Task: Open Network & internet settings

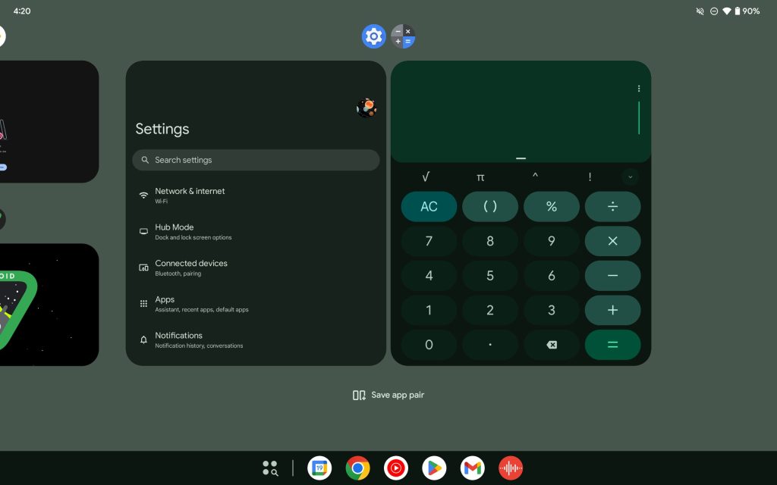Action: [x=190, y=195]
